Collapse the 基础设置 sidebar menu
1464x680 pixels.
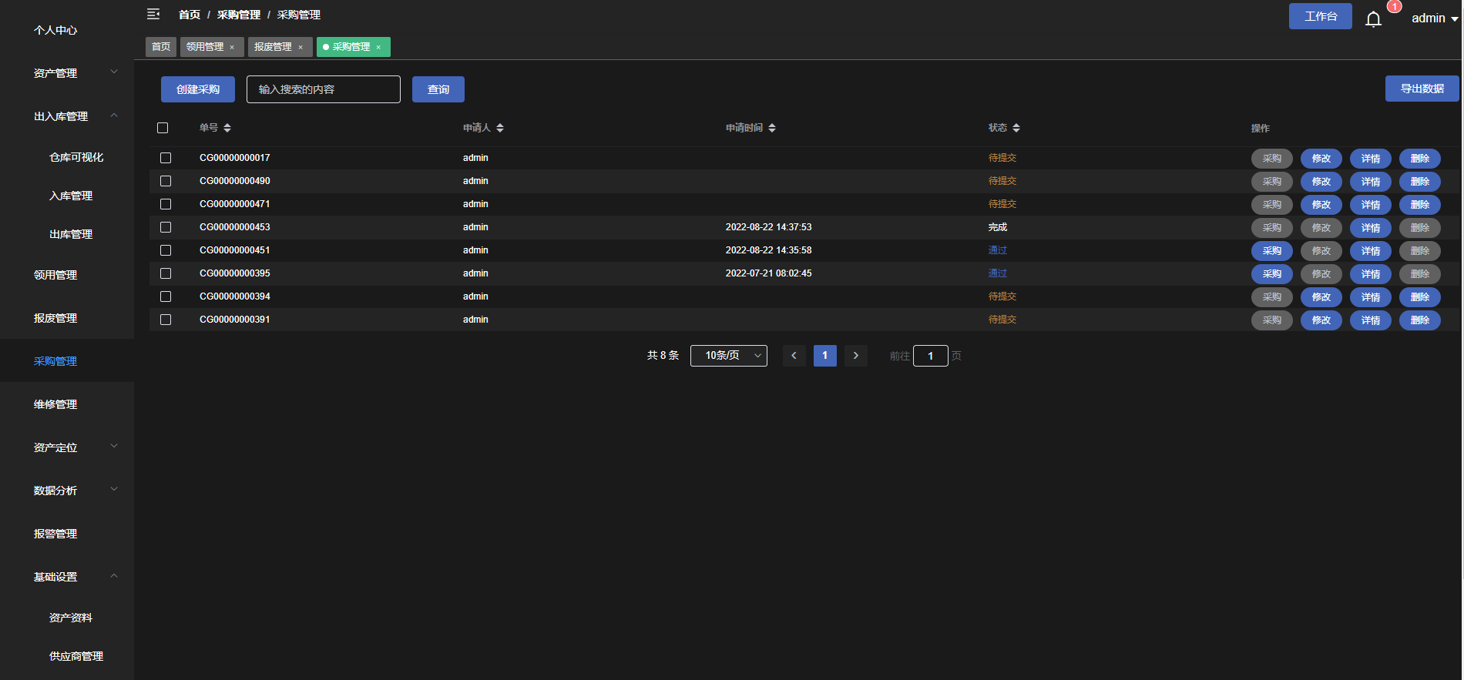[x=67, y=577]
